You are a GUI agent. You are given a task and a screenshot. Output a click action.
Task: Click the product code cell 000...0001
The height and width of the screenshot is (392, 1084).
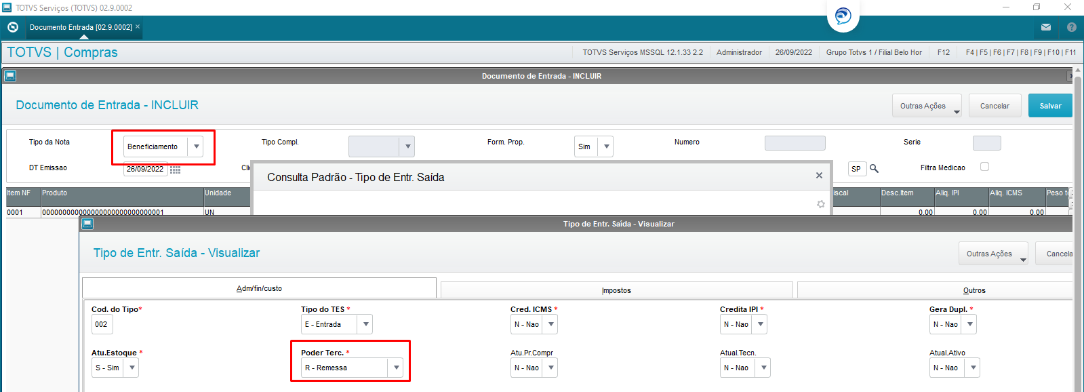(122, 212)
